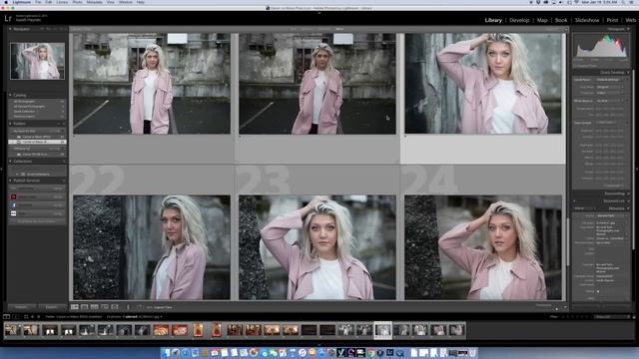Image resolution: width=639 pixels, height=359 pixels.
Task: Hide the filmstrip with bottom edge arrow
Action: pos(319,345)
